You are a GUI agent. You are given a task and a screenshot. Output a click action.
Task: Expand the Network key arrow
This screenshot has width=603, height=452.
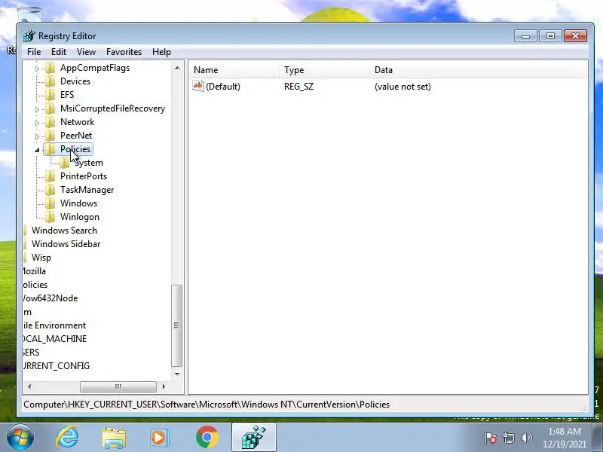point(37,123)
